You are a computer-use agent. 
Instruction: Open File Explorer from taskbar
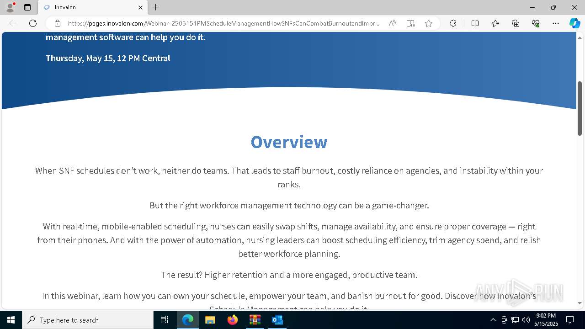(x=210, y=320)
